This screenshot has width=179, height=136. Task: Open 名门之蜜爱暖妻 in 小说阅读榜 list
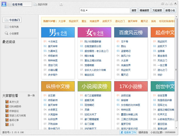point(93,96)
